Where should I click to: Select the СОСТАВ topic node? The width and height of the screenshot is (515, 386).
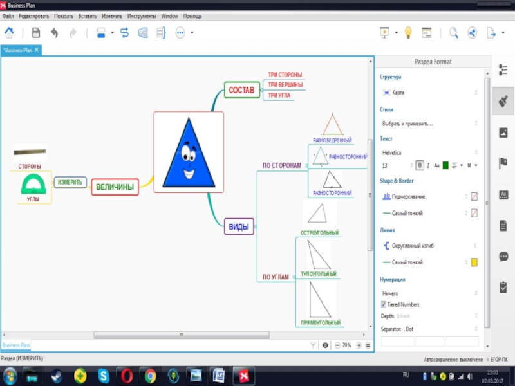click(242, 90)
